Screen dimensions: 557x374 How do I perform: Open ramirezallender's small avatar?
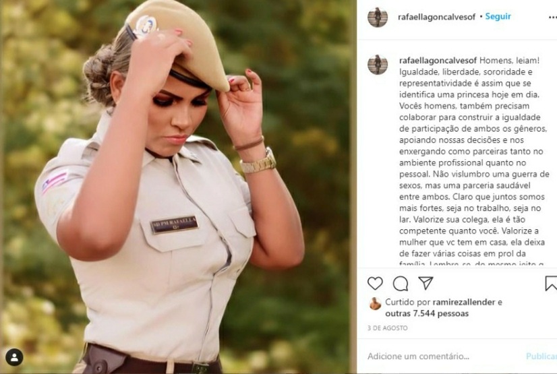(375, 304)
